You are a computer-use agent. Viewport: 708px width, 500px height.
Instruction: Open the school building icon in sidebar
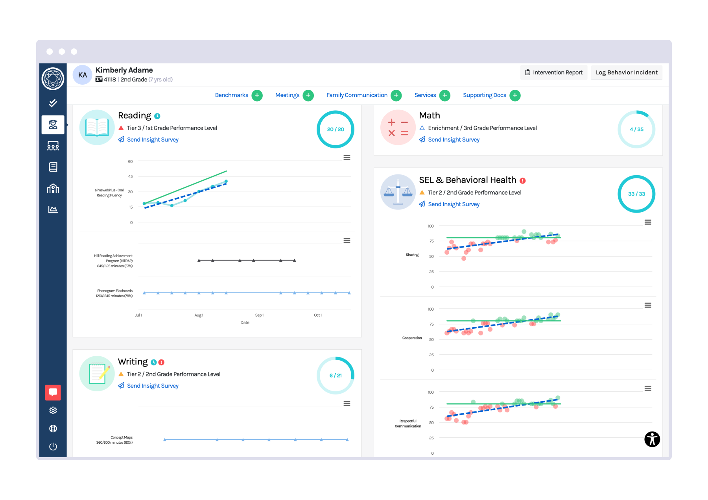point(53,189)
